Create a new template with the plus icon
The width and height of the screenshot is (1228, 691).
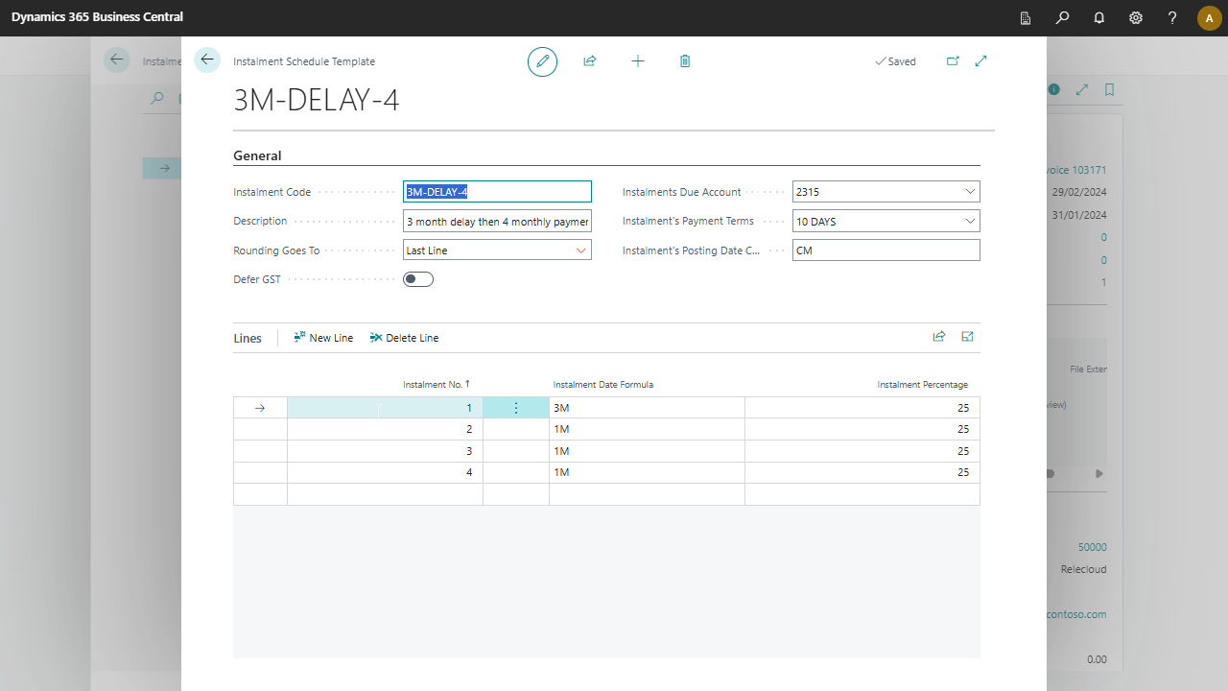pyautogui.click(x=637, y=60)
